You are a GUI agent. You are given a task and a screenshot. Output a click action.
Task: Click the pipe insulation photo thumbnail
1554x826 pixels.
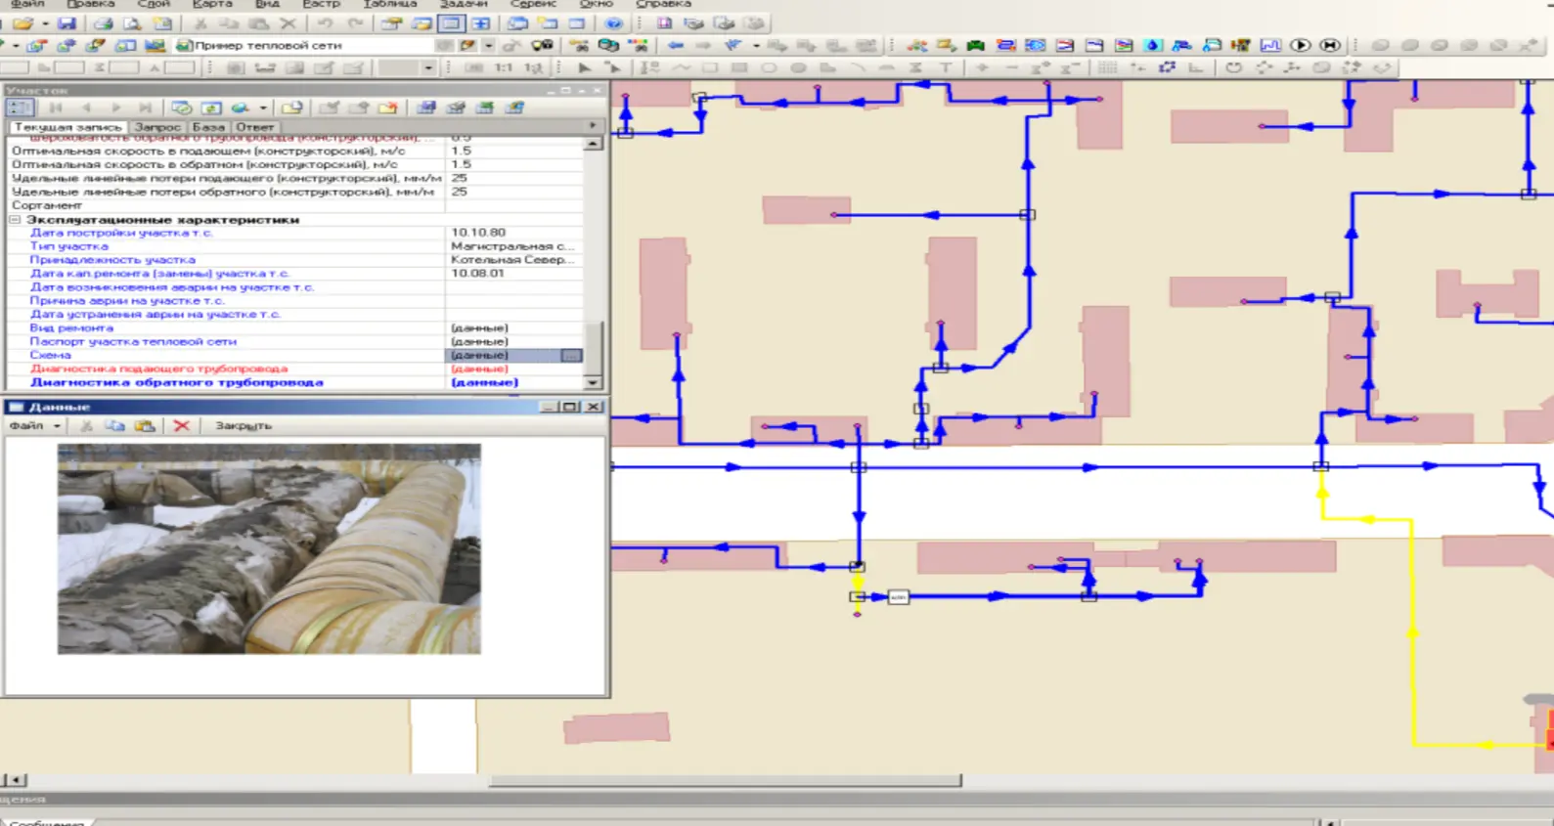(269, 548)
